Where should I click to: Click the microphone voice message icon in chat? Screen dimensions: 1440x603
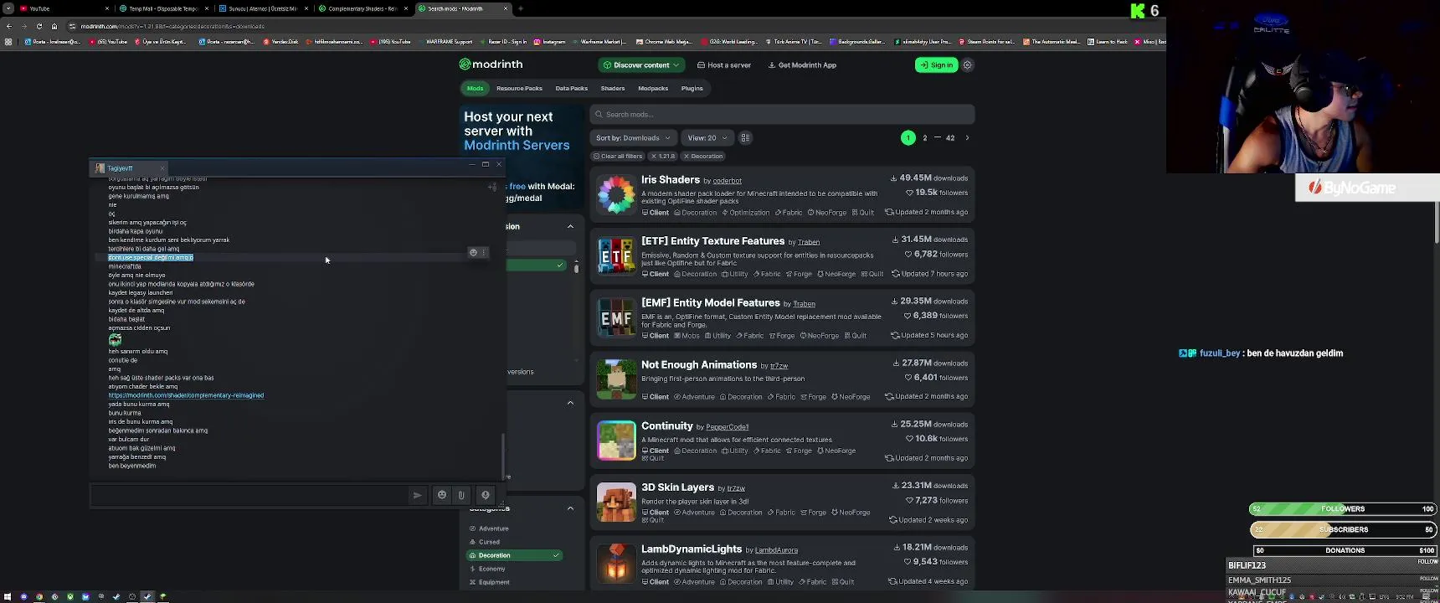coord(485,495)
